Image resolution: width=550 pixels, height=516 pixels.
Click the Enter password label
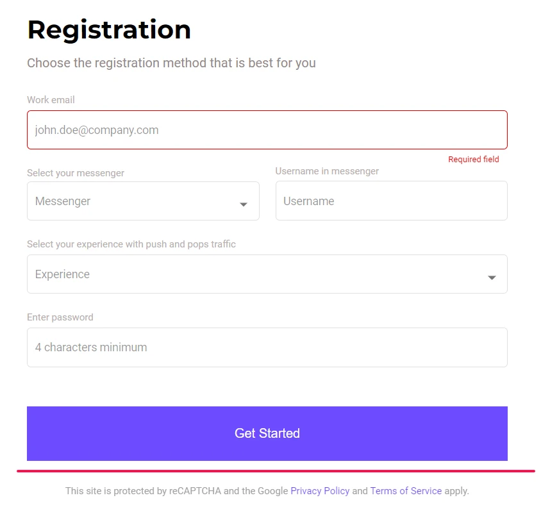click(60, 317)
